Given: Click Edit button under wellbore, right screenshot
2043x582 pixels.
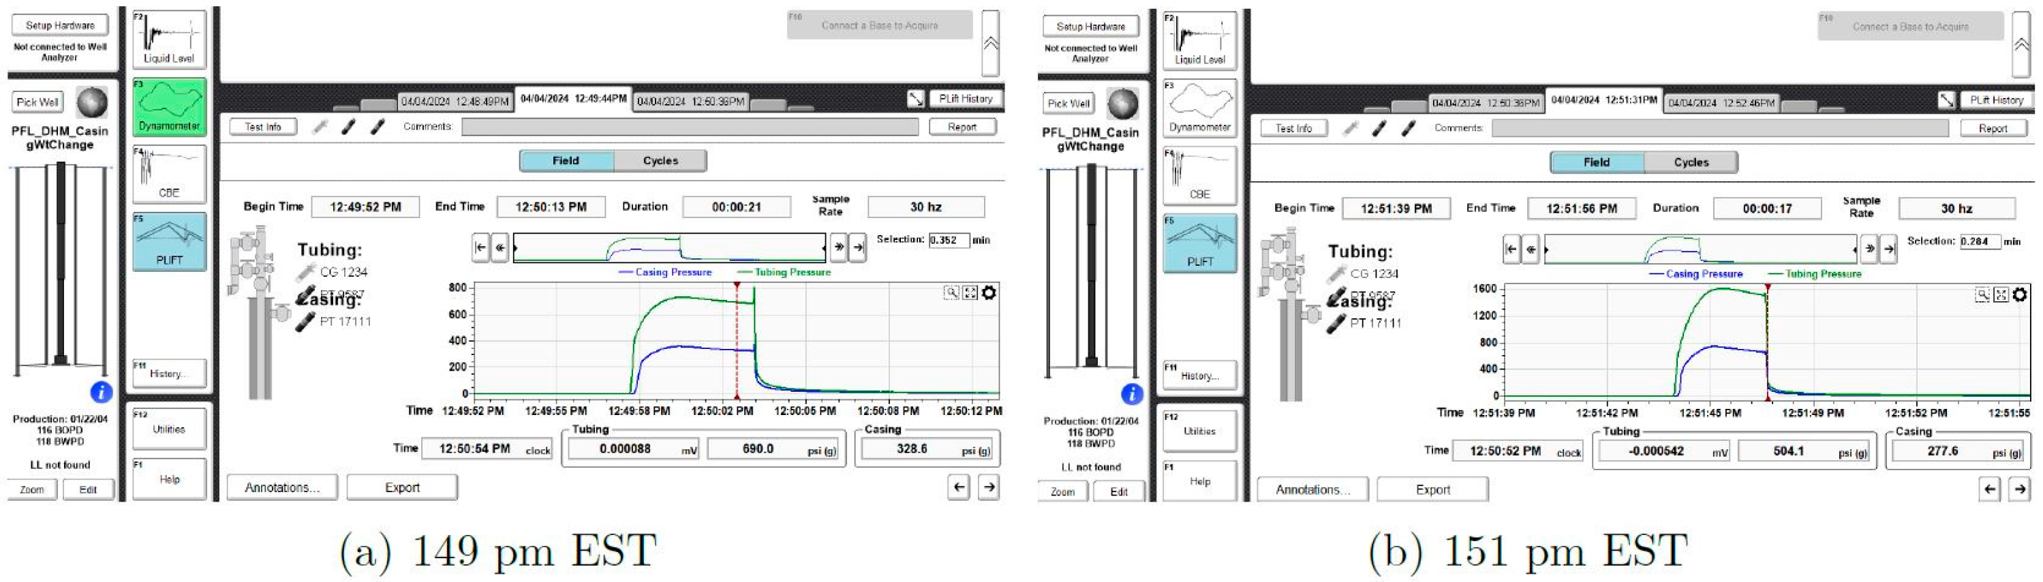Looking at the screenshot, I should point(1119,491).
